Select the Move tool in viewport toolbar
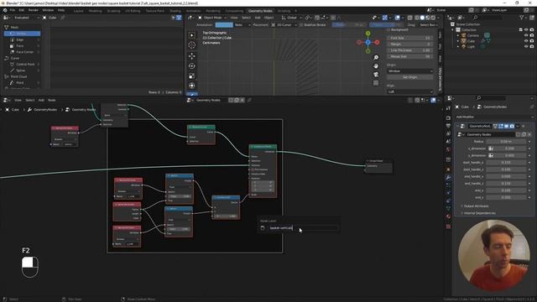 coord(192,56)
